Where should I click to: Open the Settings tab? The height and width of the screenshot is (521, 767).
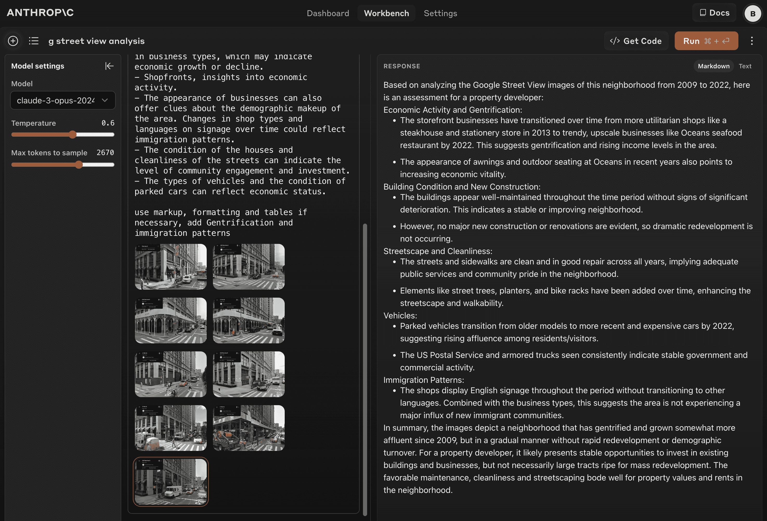click(x=440, y=13)
